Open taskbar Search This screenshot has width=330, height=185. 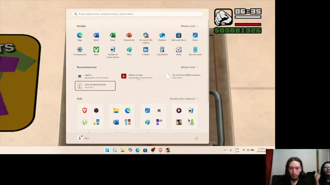pos(115,150)
